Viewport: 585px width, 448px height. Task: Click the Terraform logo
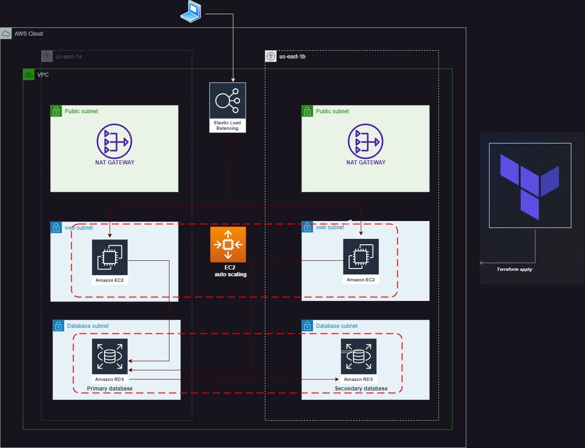click(x=530, y=185)
